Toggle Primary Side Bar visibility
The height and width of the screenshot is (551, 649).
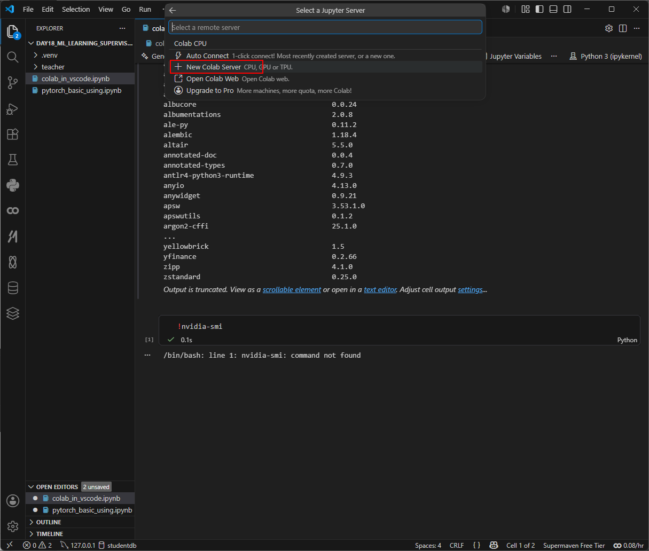(539, 9)
